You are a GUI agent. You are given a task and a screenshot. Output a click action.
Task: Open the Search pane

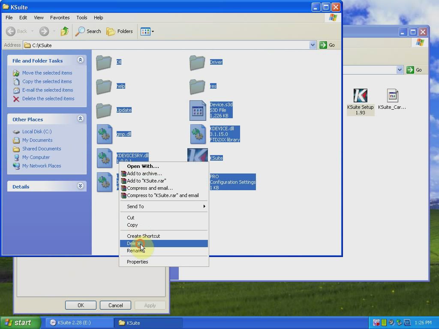pyautogui.click(x=88, y=31)
